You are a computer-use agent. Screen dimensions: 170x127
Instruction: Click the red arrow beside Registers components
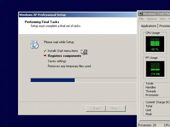click(45, 56)
